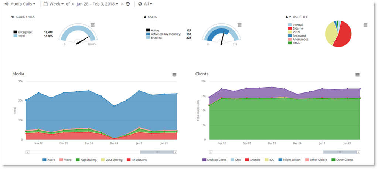
Task: Toggle App Sharing in the Media legend
Action: [86, 160]
